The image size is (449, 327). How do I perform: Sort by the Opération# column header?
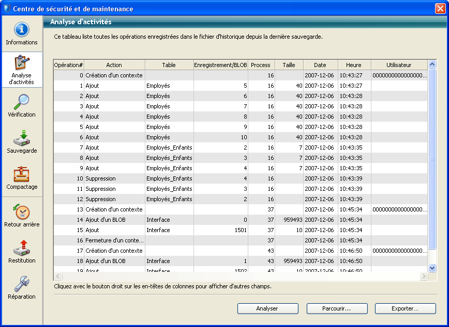(x=69, y=65)
